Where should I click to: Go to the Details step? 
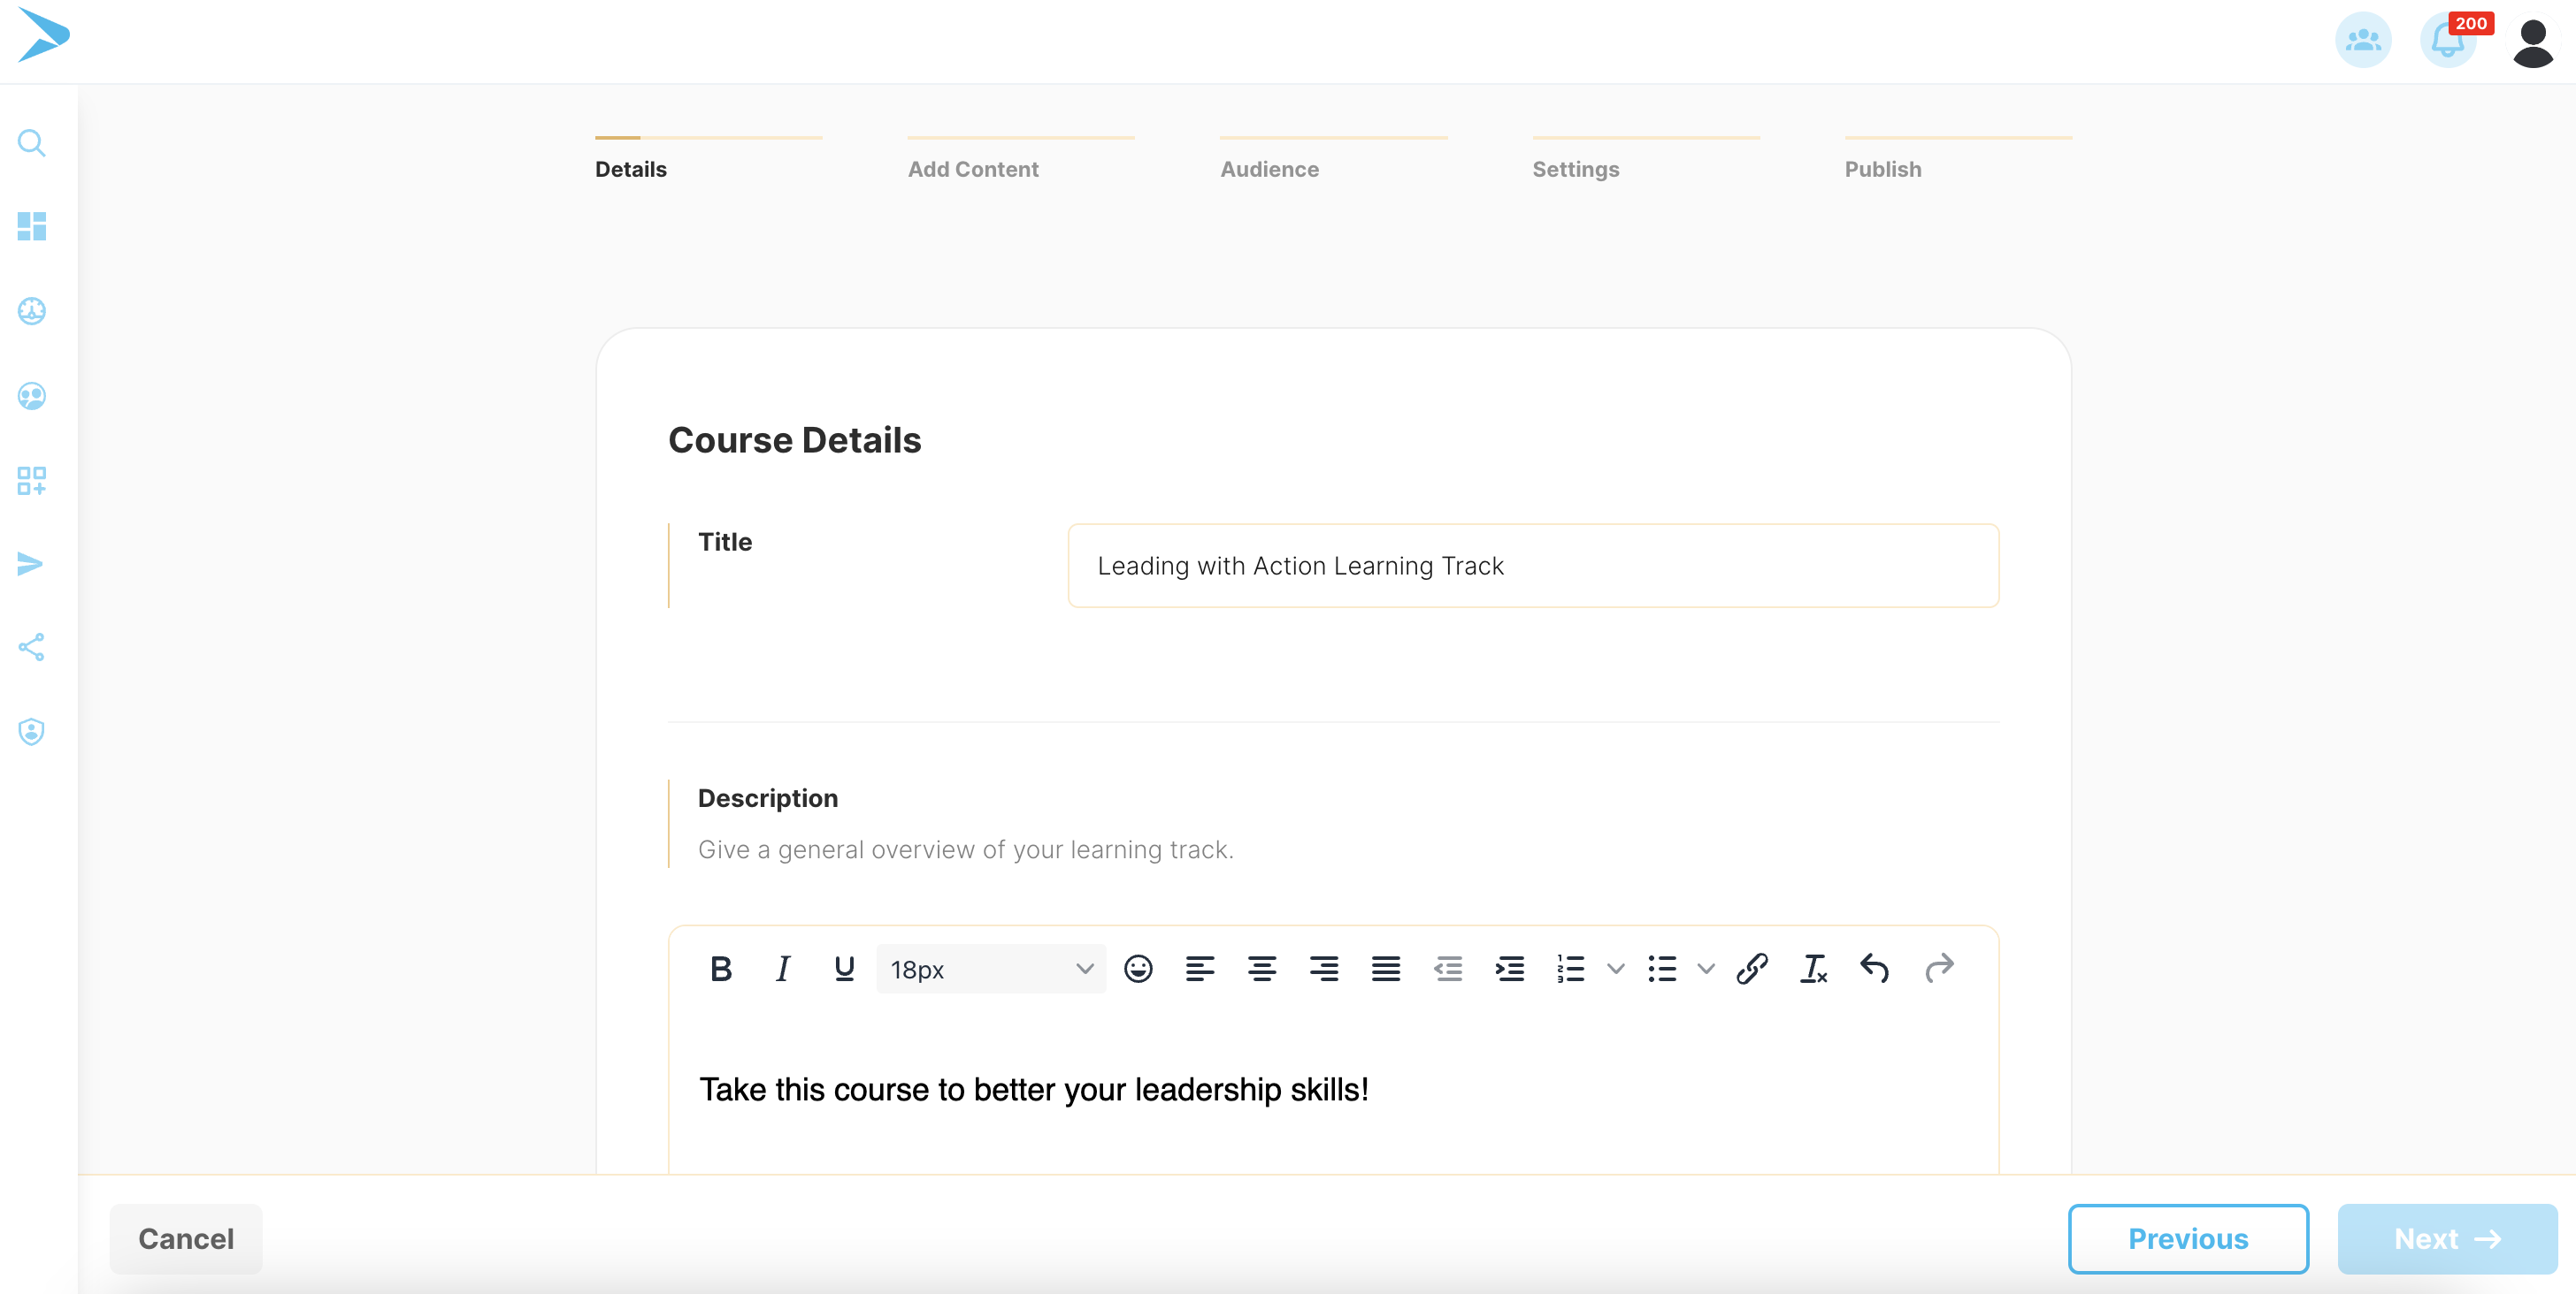pyautogui.click(x=631, y=169)
